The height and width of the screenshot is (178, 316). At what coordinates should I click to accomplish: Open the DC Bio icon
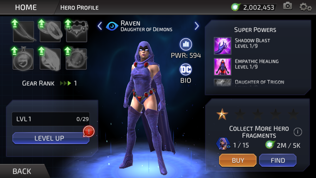186,70
